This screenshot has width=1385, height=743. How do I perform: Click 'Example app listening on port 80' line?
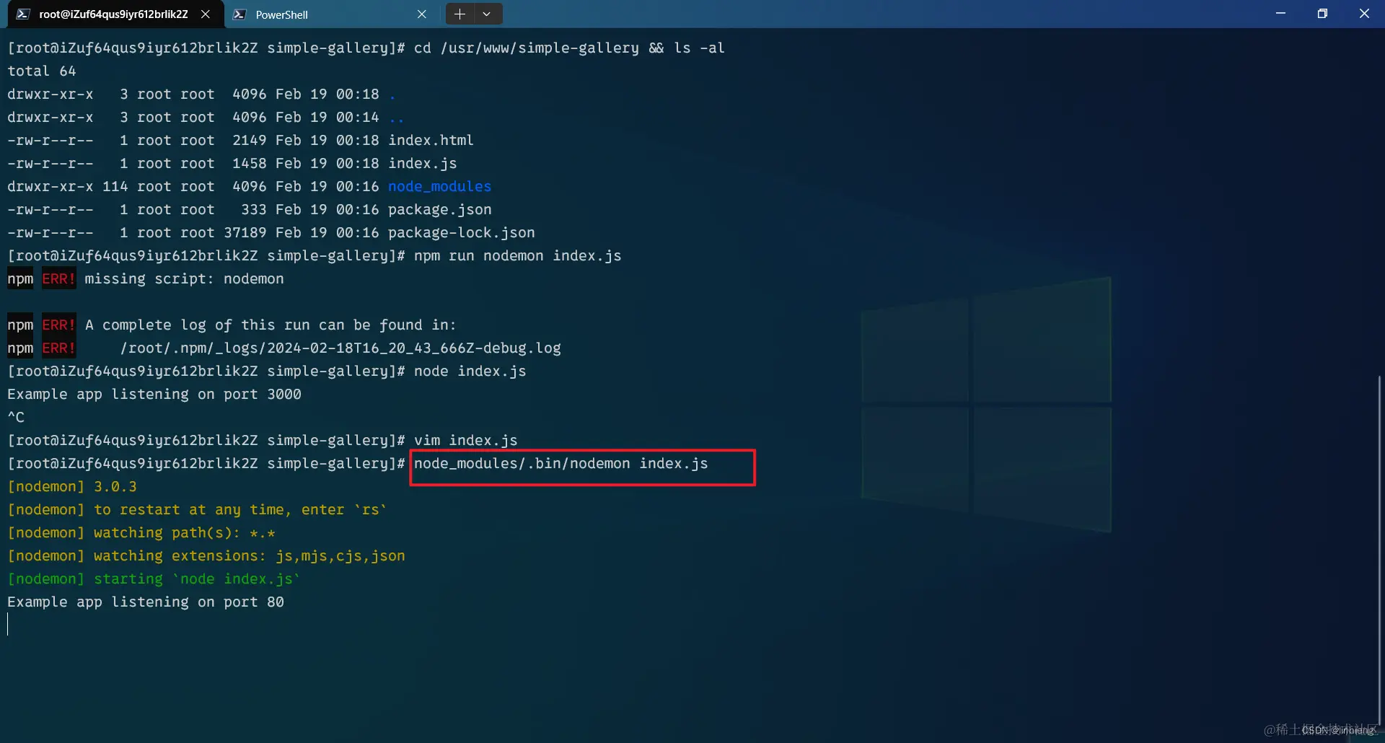(146, 602)
